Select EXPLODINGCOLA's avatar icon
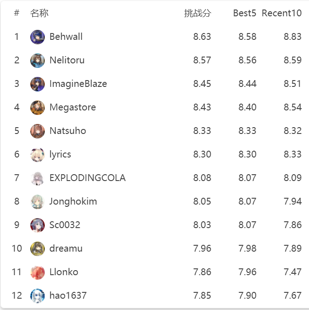This screenshot has height=310, width=309. point(38,178)
